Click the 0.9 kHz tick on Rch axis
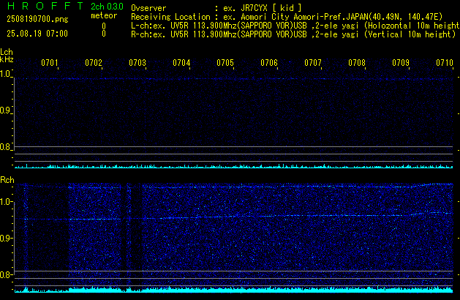 click(x=5, y=238)
